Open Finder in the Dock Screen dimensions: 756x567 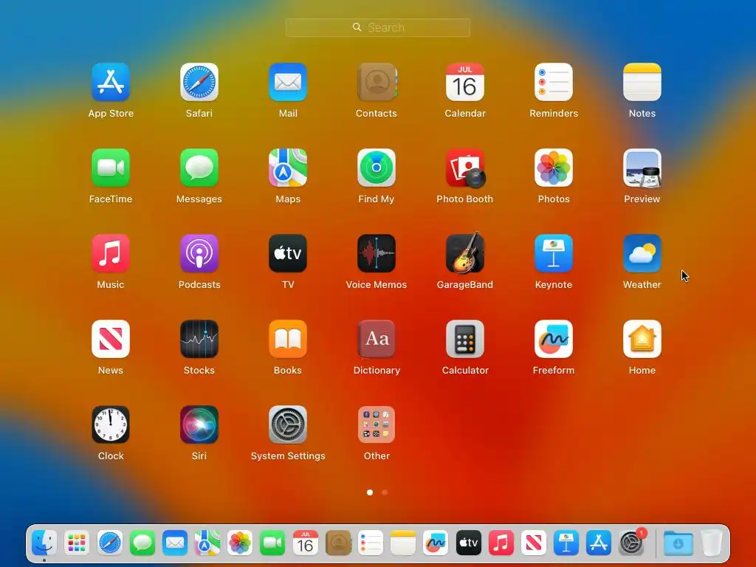pos(44,543)
